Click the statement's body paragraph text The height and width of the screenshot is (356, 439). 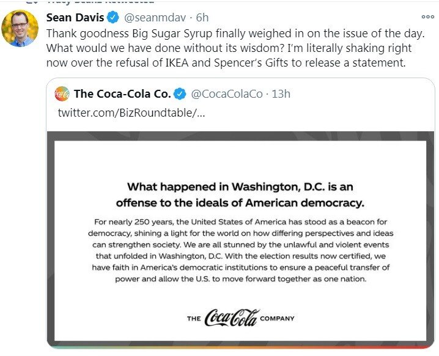[240, 250]
